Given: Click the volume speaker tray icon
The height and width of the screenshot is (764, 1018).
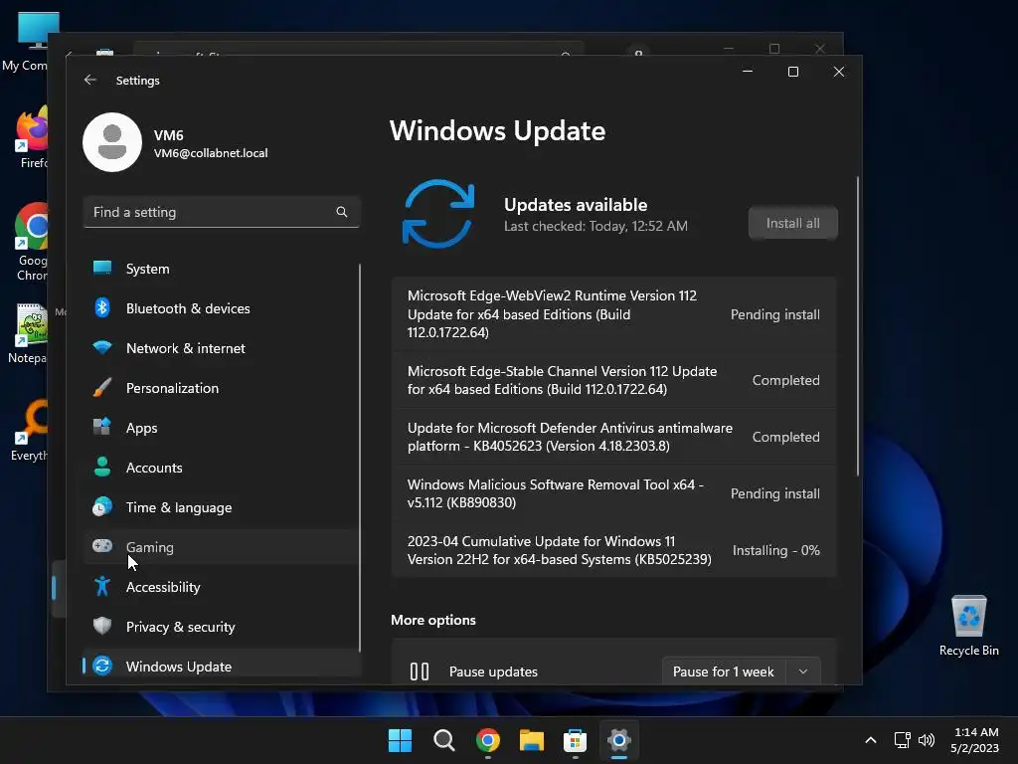Looking at the screenshot, I should tap(927, 740).
